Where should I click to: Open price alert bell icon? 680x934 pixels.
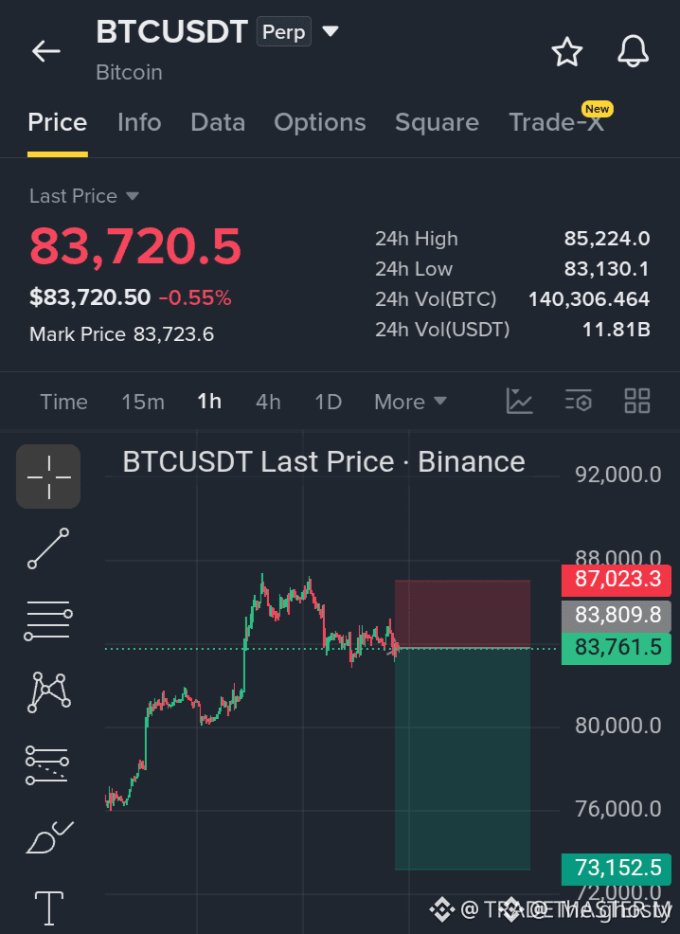click(x=633, y=51)
